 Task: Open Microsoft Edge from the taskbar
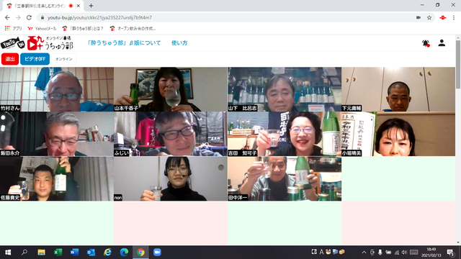coord(124,253)
